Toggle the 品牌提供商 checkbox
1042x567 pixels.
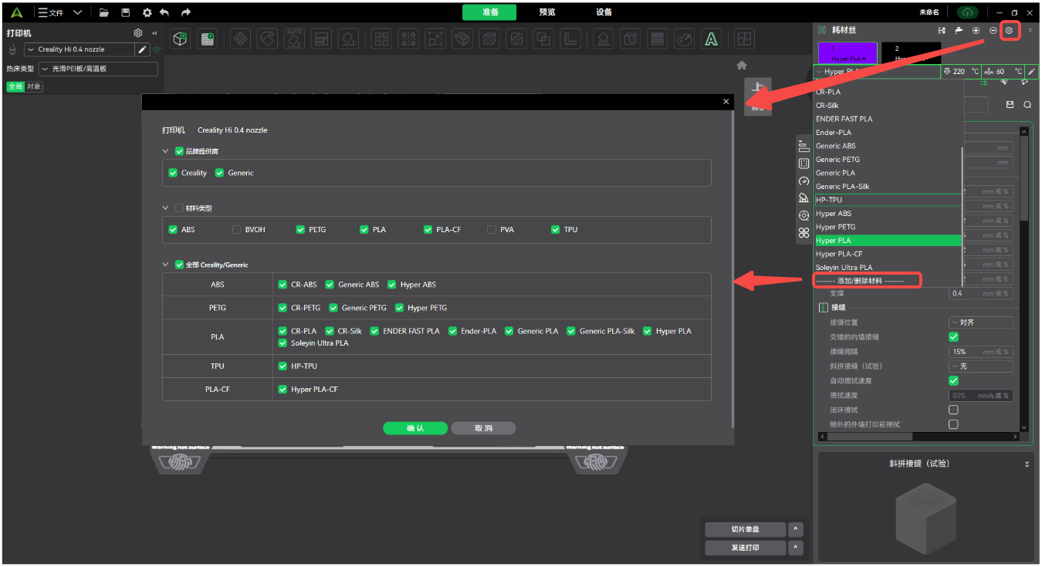pos(180,151)
